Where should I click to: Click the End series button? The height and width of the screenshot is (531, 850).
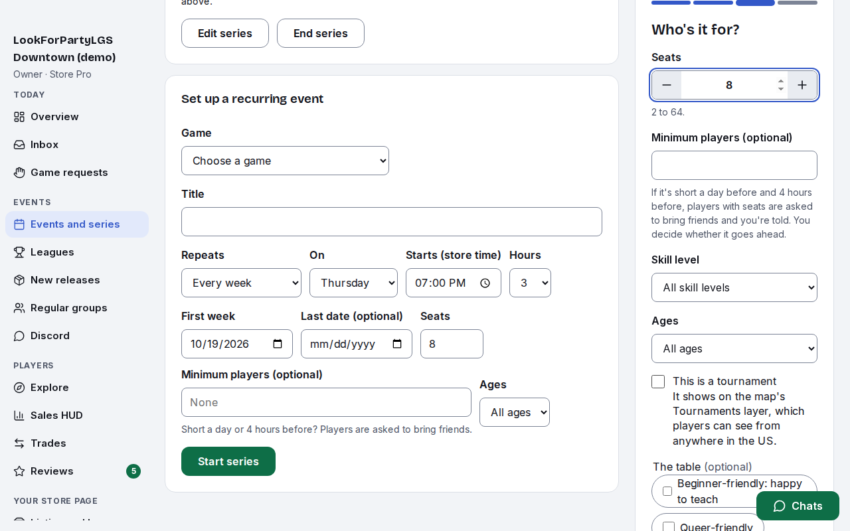tap(321, 33)
